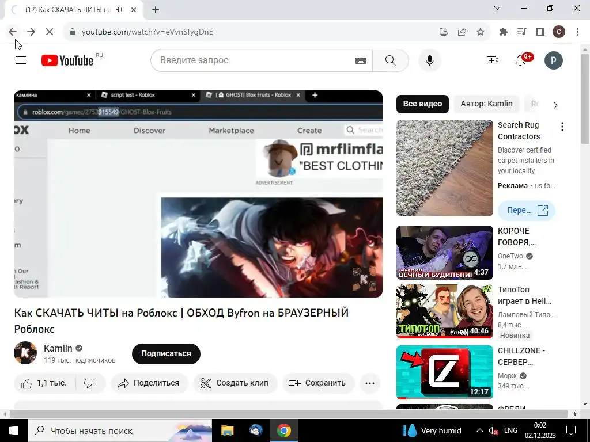The image size is (590, 442).
Task: Mute the tab via speaker icon
Action: pos(119,10)
